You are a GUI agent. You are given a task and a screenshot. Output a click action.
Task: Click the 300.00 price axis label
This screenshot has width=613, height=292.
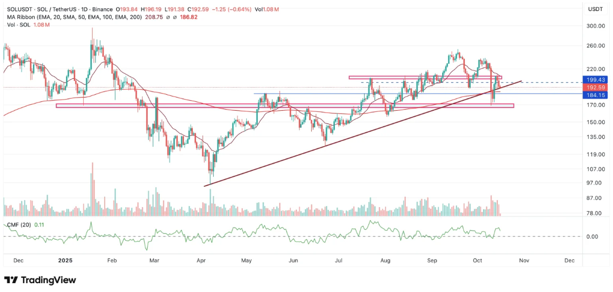coord(595,26)
